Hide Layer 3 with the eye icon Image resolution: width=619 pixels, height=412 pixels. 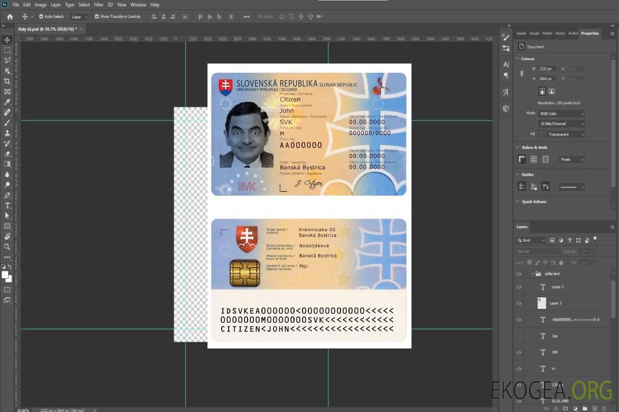519,304
